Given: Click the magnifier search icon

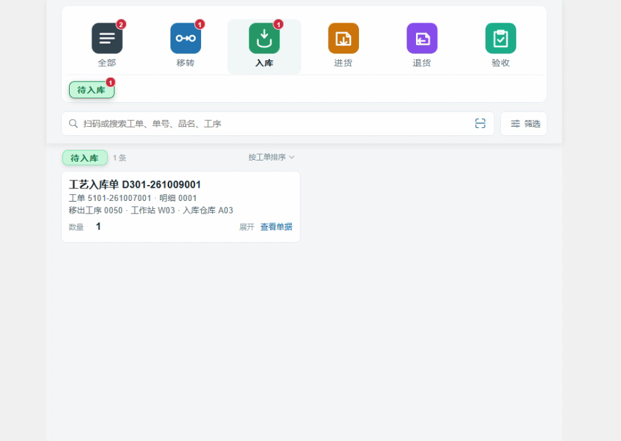Looking at the screenshot, I should 73,123.
